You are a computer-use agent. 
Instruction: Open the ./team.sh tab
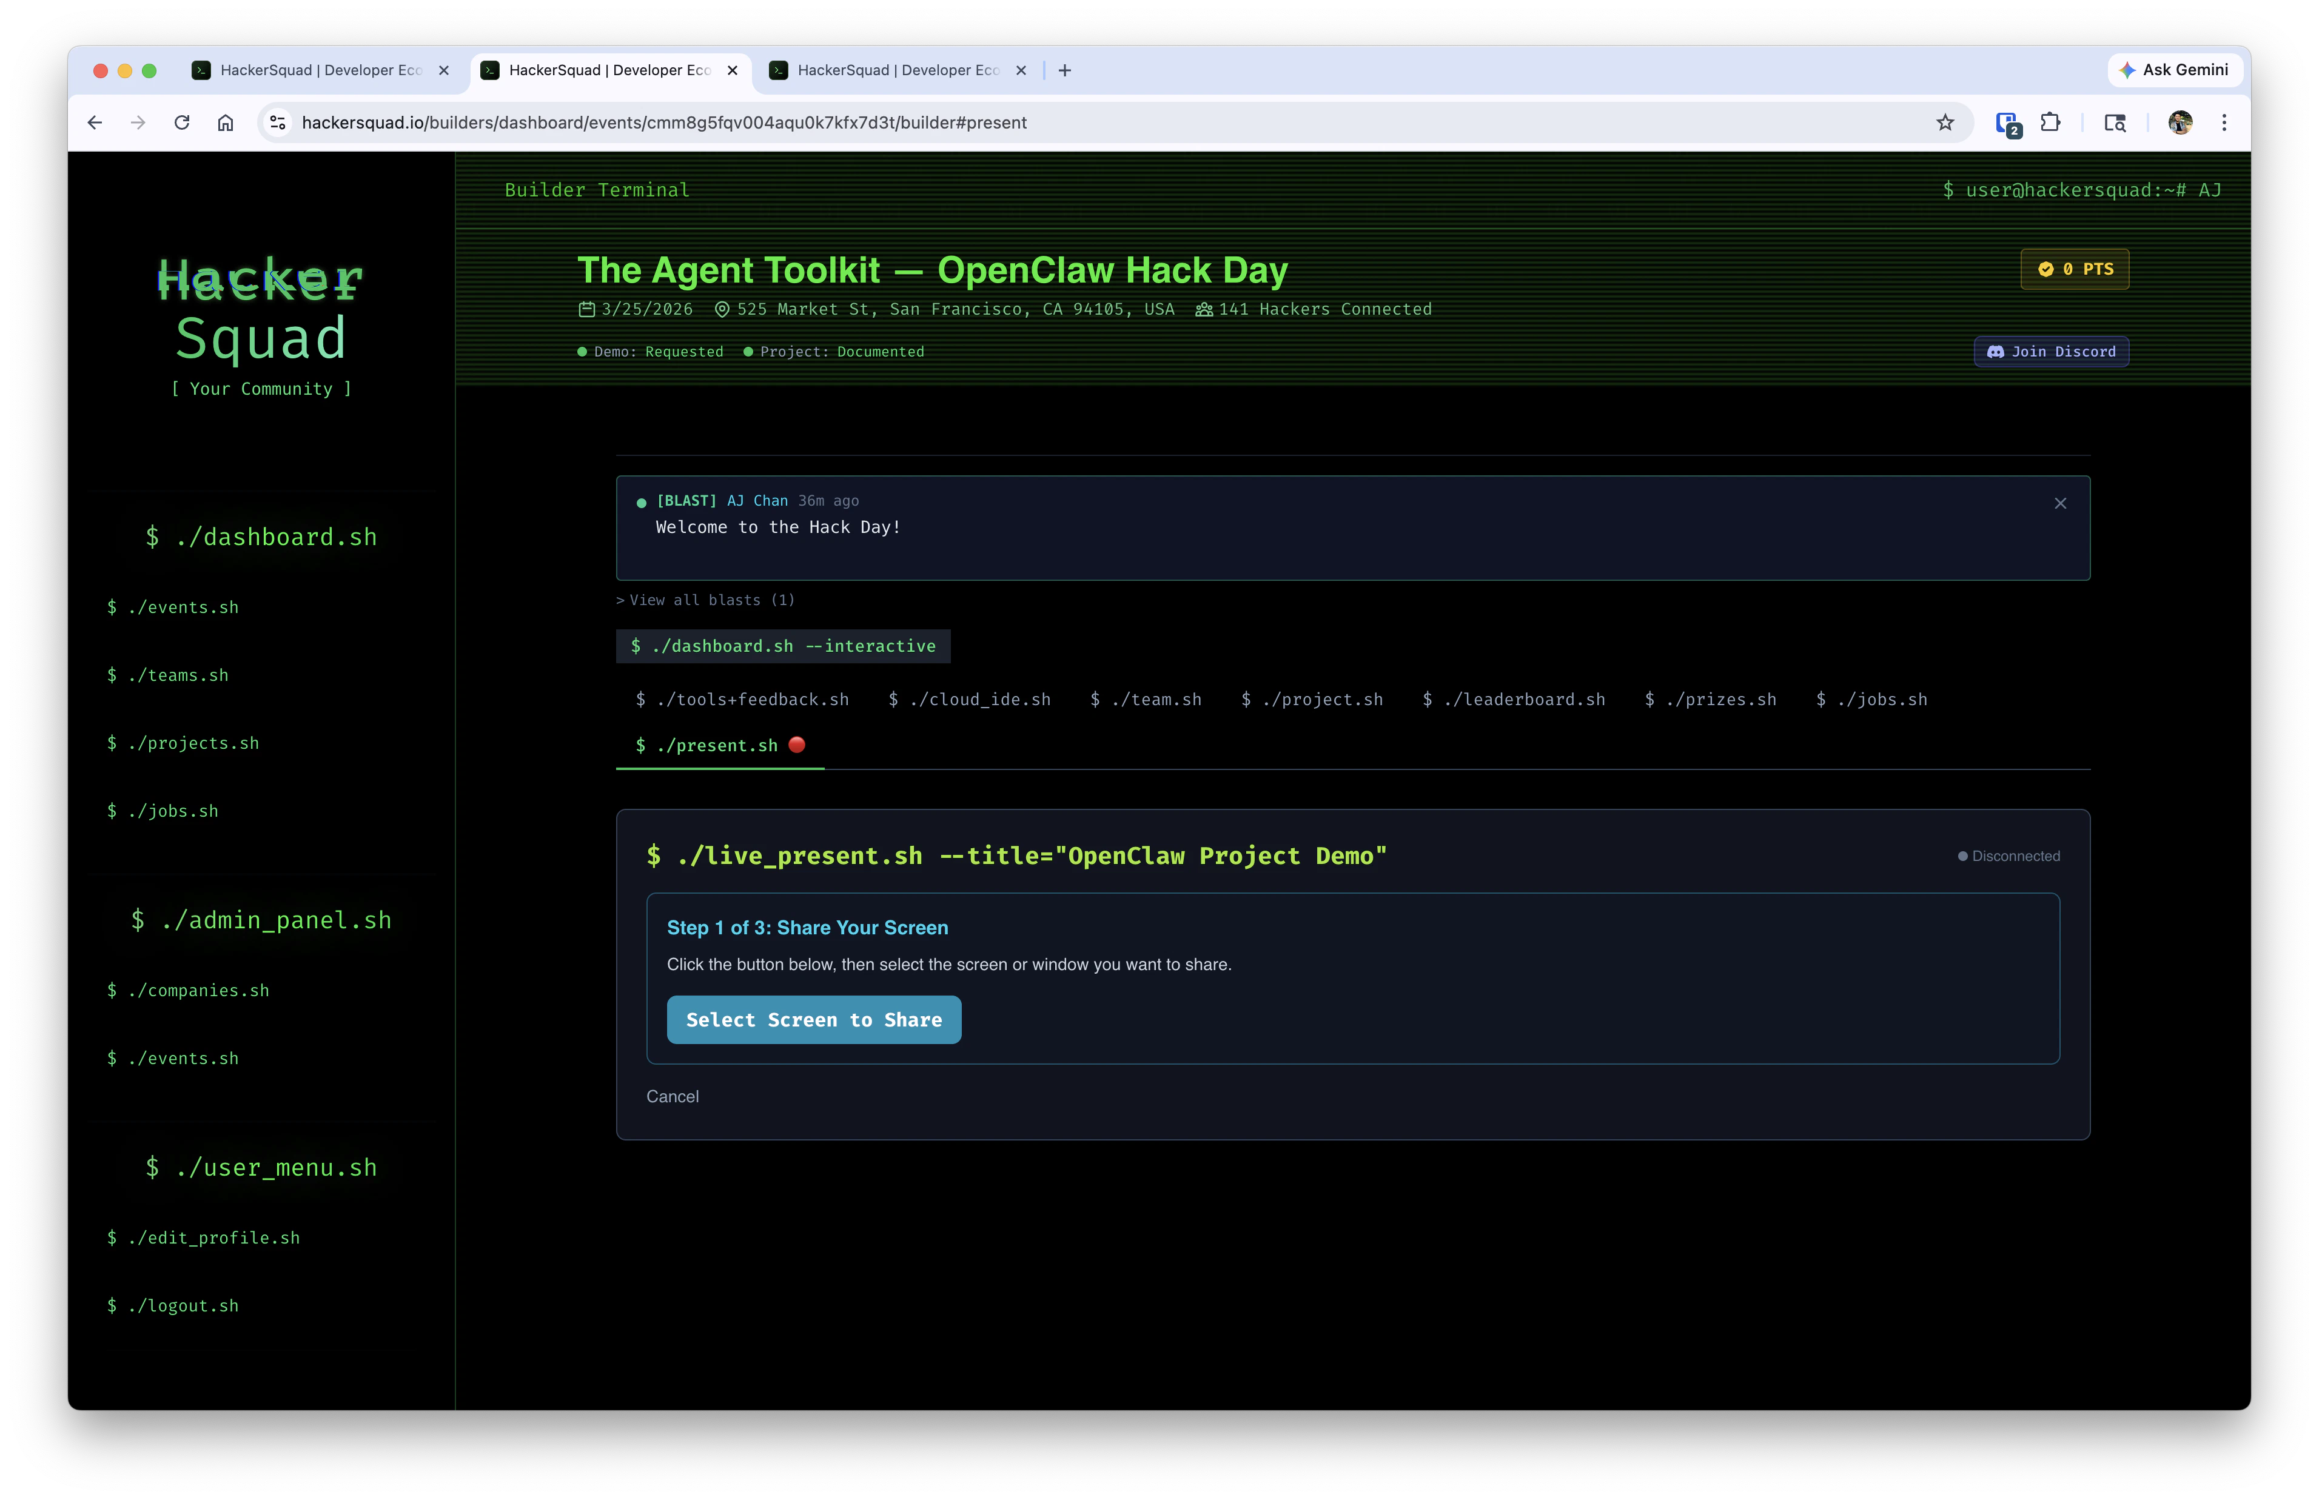pyautogui.click(x=1146, y=699)
